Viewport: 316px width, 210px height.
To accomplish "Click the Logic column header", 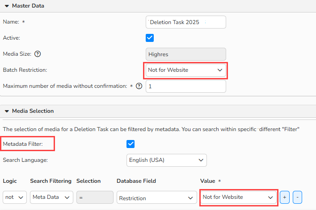I will tap(10, 181).
